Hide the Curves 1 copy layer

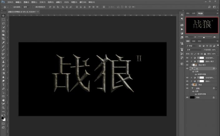click(187, 61)
